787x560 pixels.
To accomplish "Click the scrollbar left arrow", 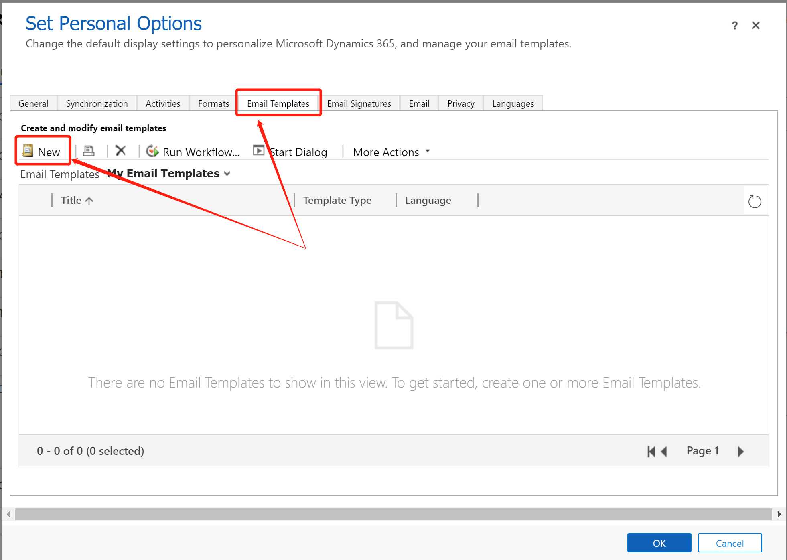I will (8, 514).
